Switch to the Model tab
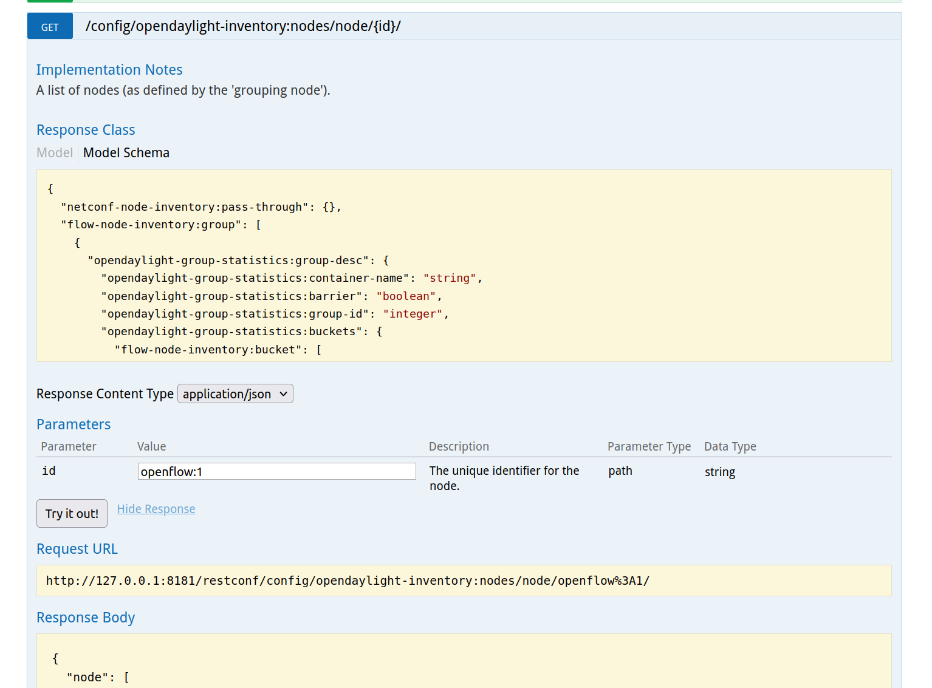932x688 pixels. click(54, 153)
